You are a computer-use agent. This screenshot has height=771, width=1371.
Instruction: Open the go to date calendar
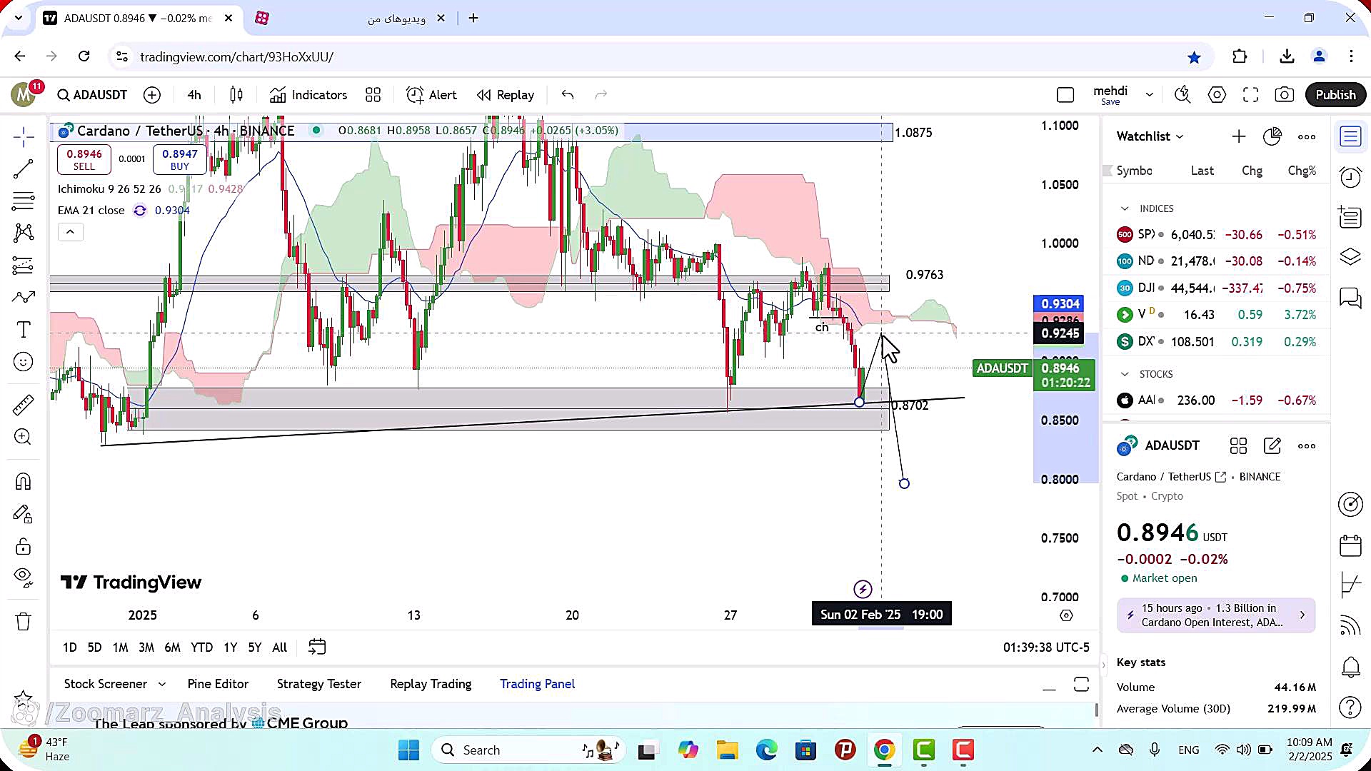click(x=317, y=647)
